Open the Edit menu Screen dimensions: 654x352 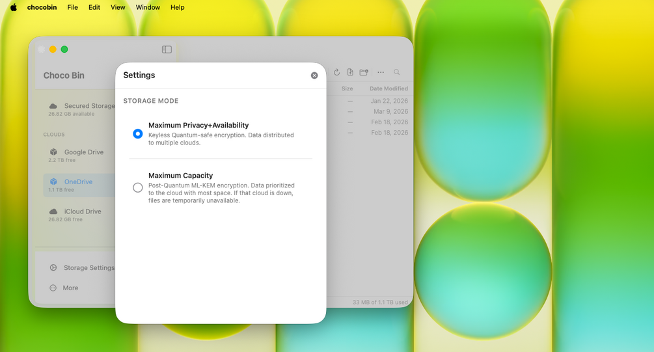[x=94, y=7]
